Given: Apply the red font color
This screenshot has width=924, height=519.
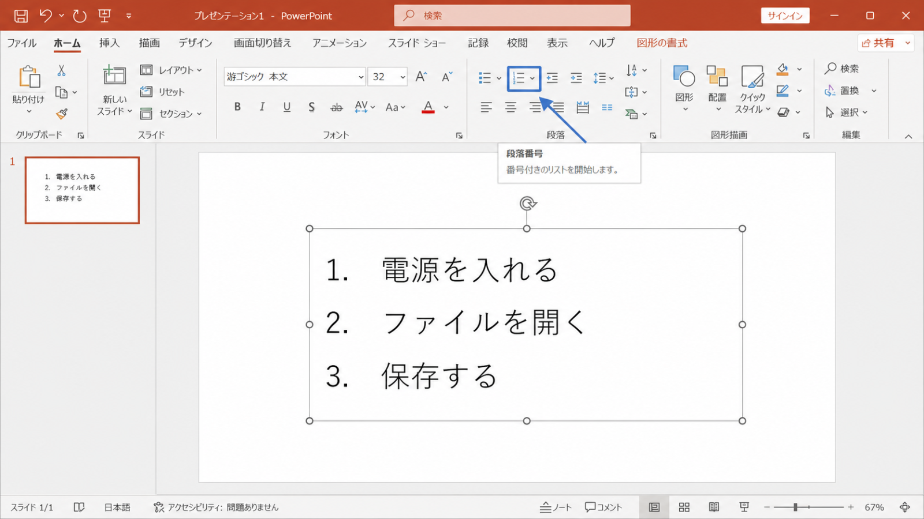Looking at the screenshot, I should [428, 107].
